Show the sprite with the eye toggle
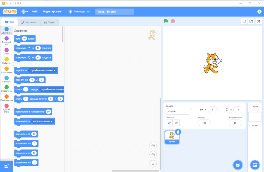Image resolution: width=264 pixels, height=172 pixels. pos(169,123)
